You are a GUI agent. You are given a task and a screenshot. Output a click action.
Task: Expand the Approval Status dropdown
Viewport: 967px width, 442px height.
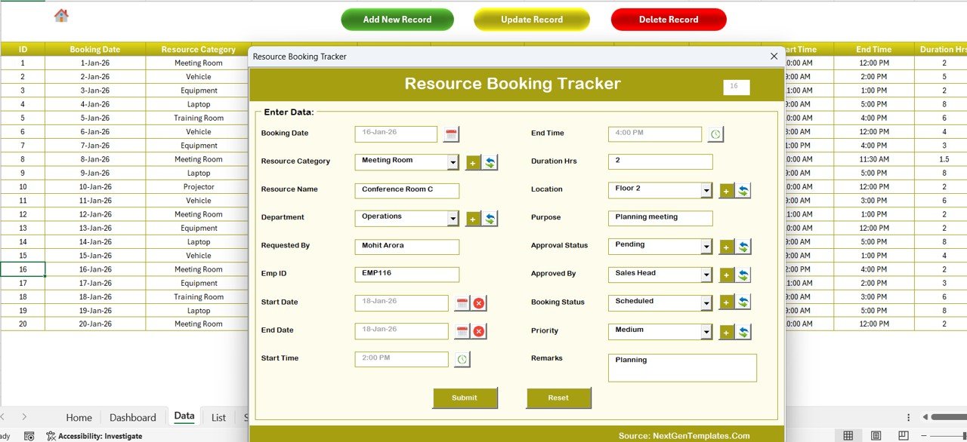(x=706, y=247)
